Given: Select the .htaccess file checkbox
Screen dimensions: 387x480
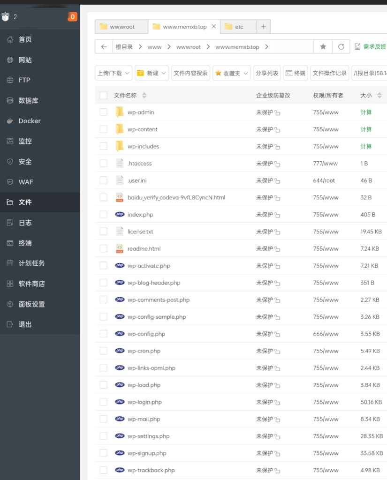Looking at the screenshot, I should [104, 164].
